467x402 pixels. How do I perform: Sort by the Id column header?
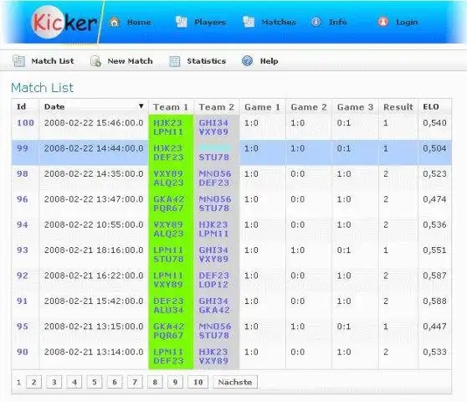[21, 106]
